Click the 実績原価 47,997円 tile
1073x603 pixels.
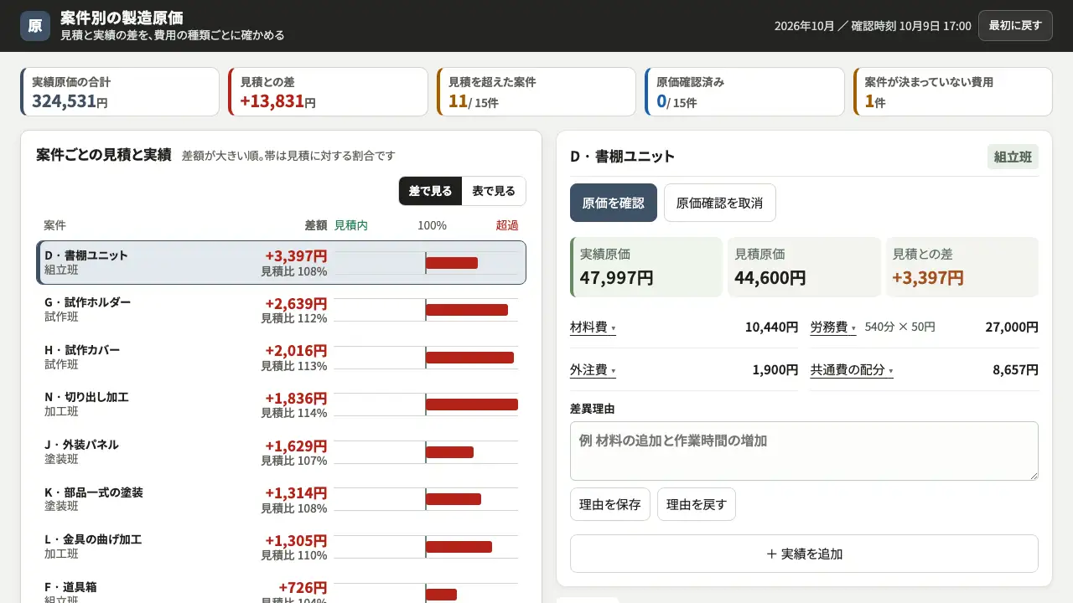tap(646, 267)
